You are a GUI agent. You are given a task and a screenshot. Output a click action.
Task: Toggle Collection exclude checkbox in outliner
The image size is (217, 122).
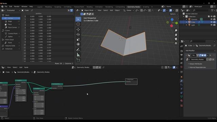pyautogui.click(x=209, y=17)
